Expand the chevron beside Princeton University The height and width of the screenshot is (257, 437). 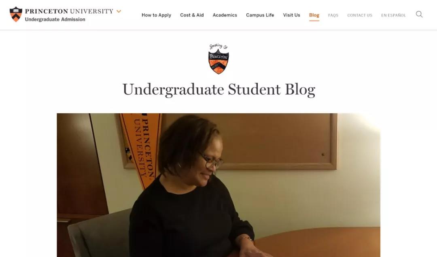(x=119, y=11)
